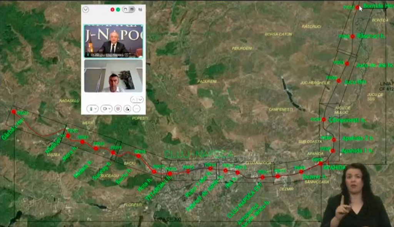394x227 pixels.
Task: Collapse the floating meeting panel with chevron
Action: [85, 10]
